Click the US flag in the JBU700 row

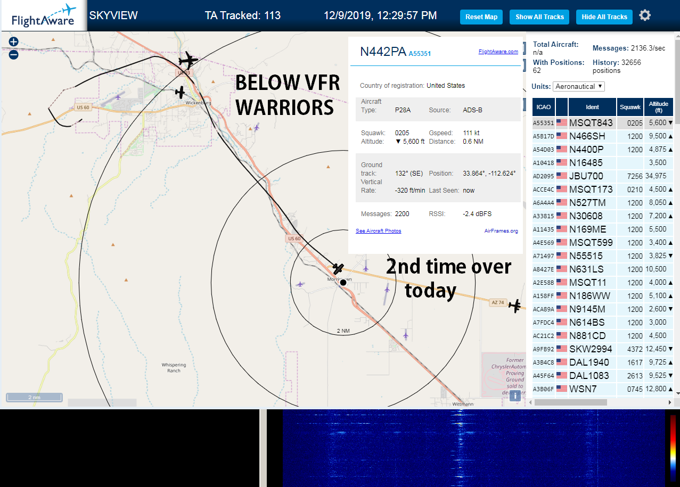pyautogui.click(x=562, y=176)
